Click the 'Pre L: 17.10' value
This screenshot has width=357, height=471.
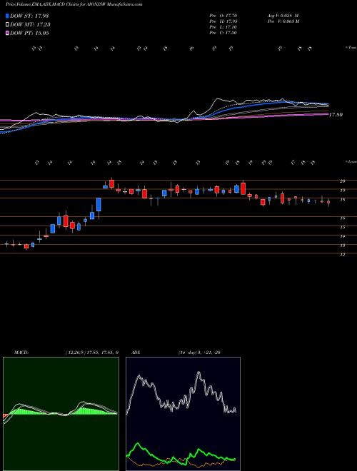(x=223, y=27)
